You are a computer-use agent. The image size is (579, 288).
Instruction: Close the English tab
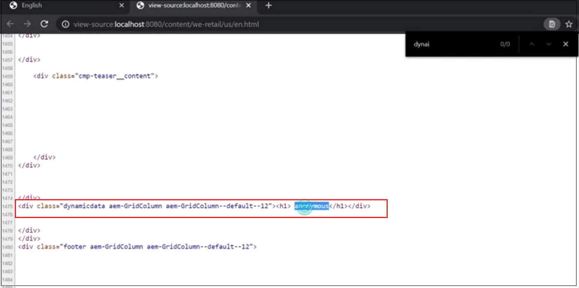[121, 5]
